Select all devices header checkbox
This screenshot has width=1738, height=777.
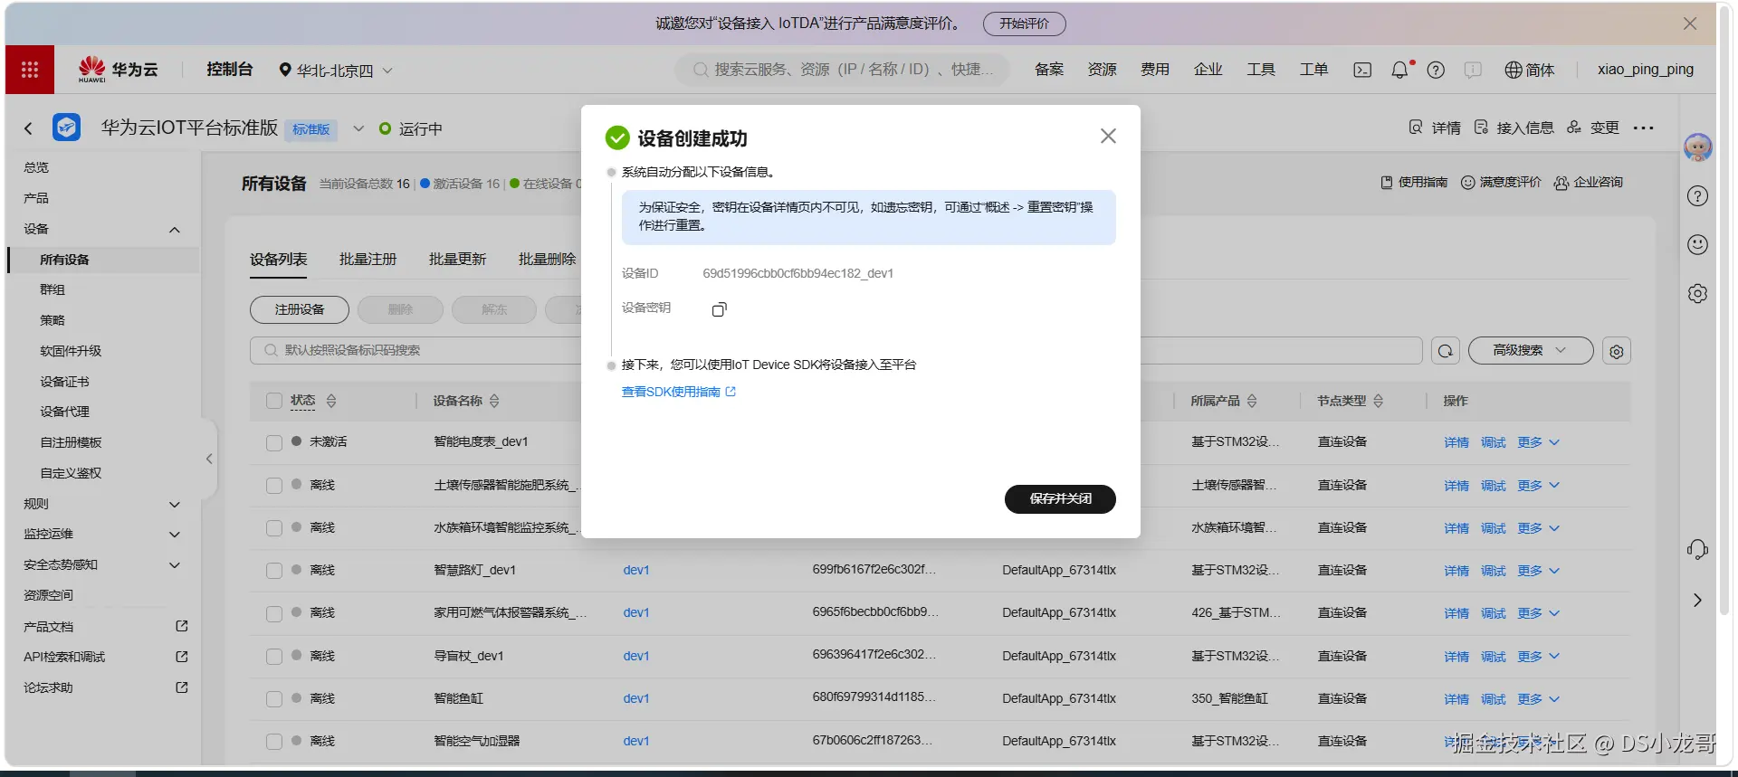click(x=274, y=401)
